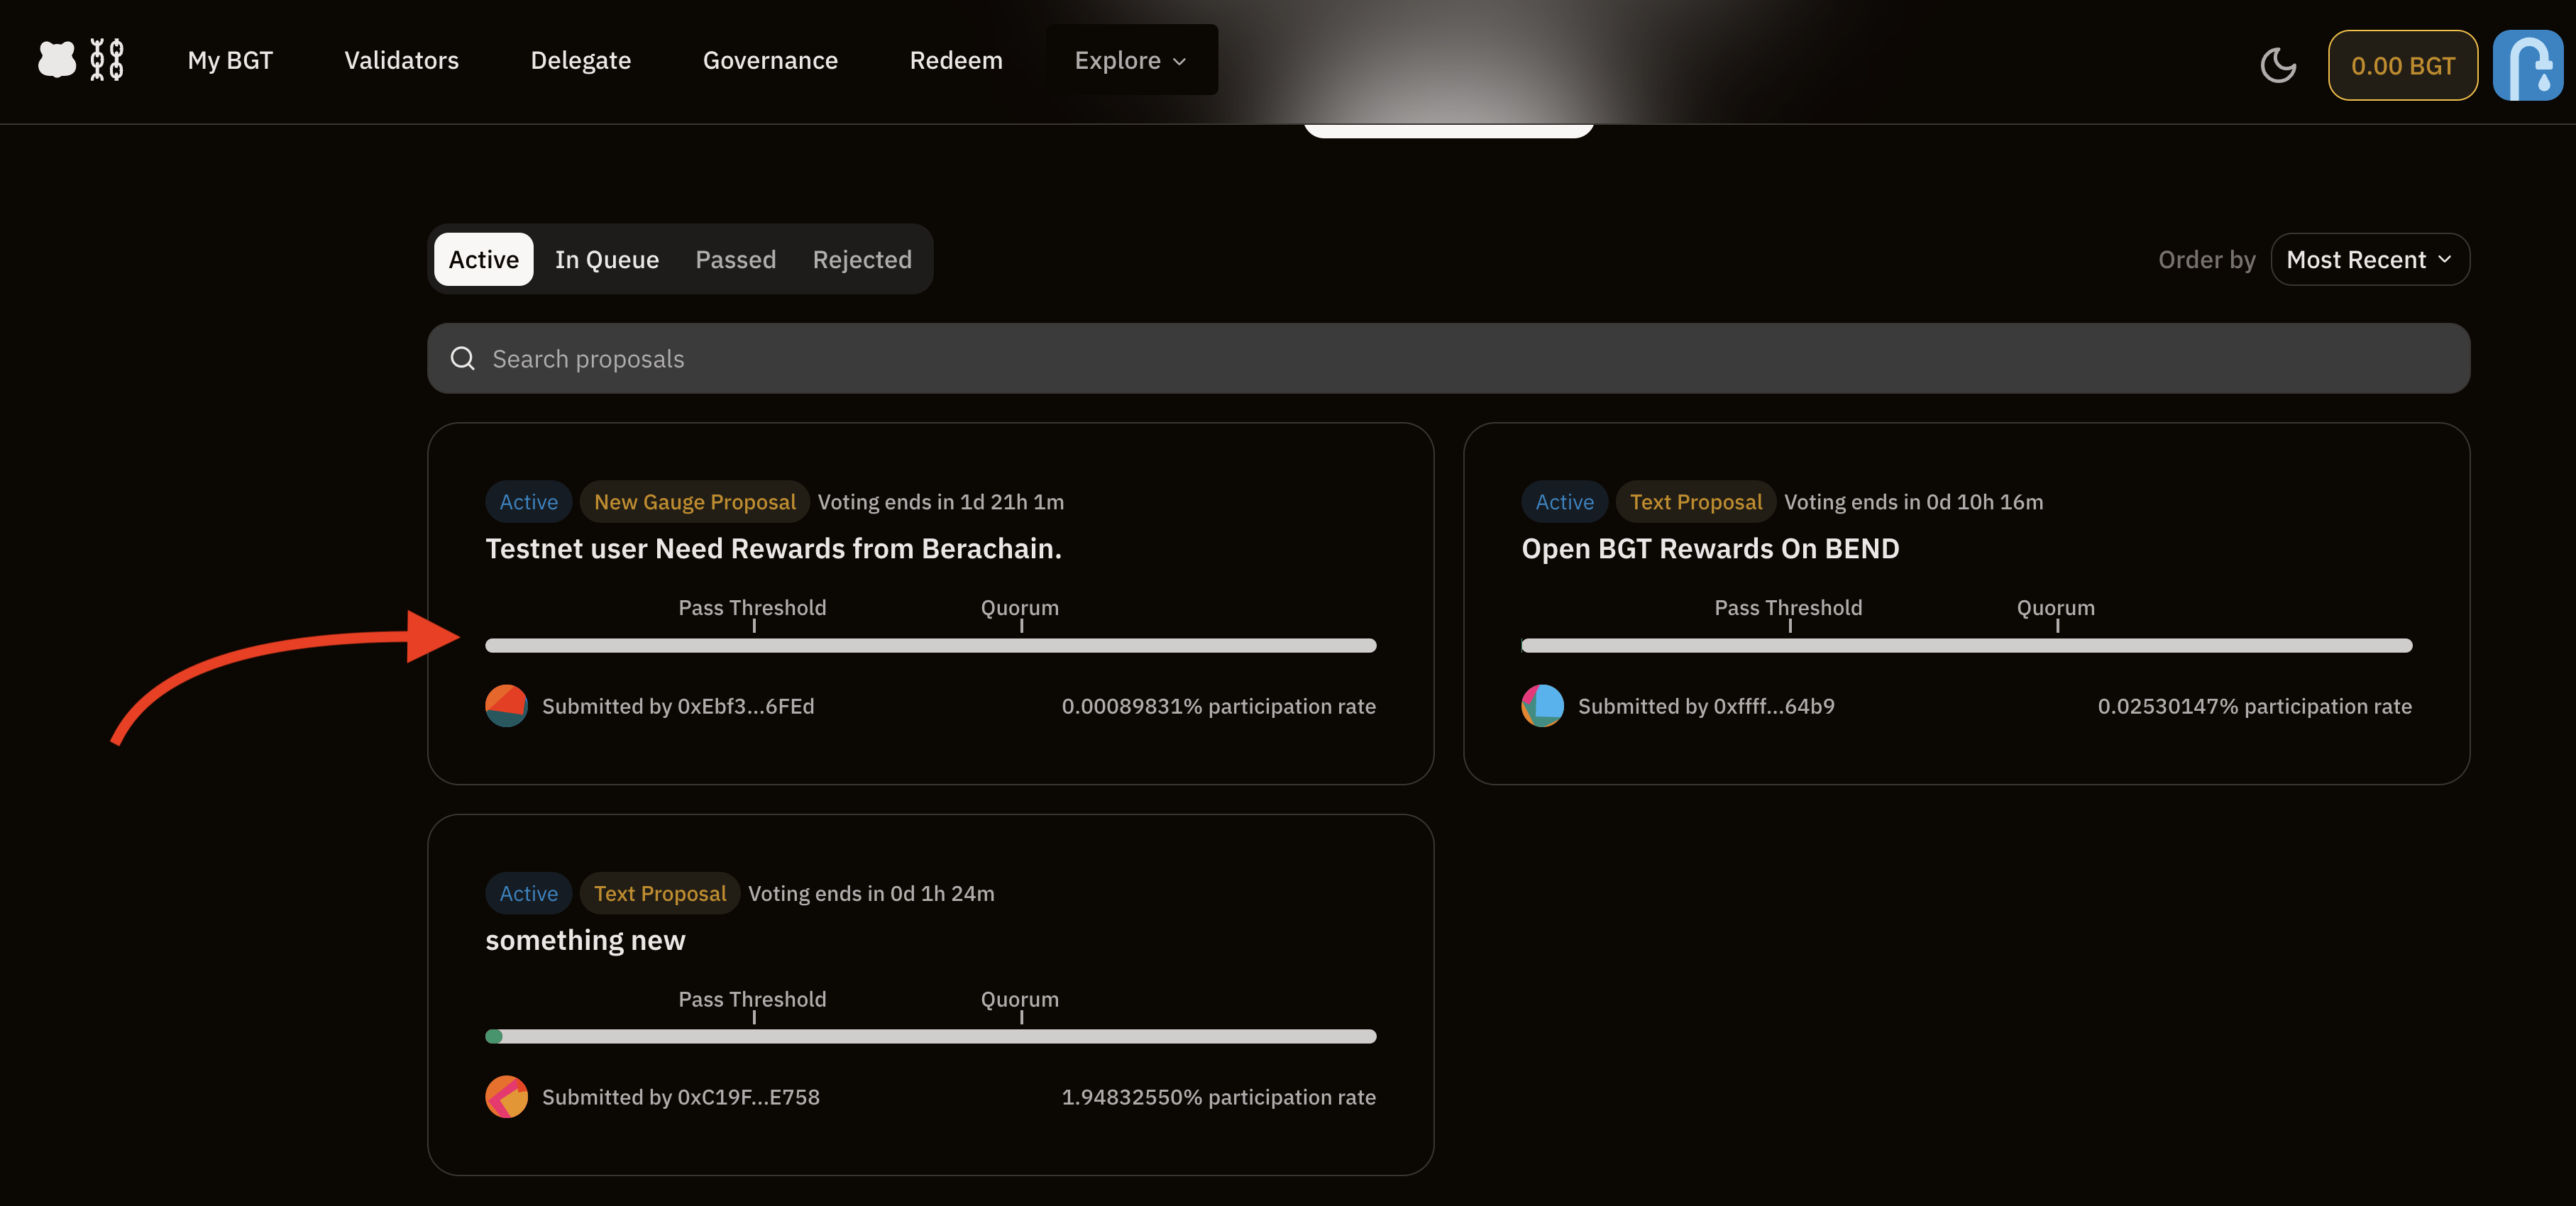The image size is (2576, 1206).
Task: Expand the Explore dropdown menu
Action: [1131, 60]
